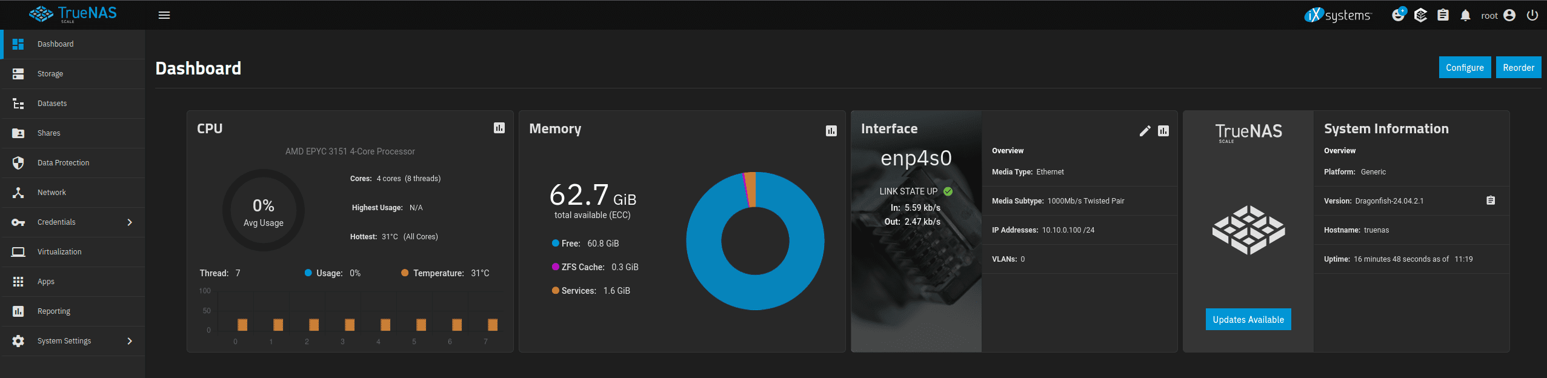Click the orange Services legend dot
1547x378 pixels.
point(555,291)
